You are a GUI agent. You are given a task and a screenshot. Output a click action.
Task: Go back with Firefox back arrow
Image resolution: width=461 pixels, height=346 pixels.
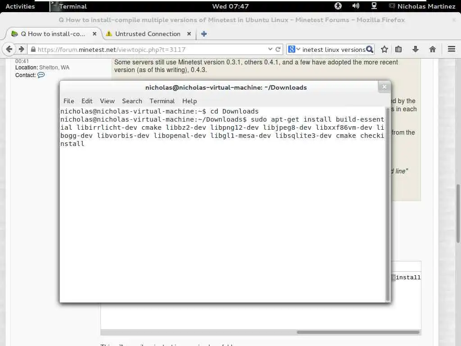click(x=9, y=49)
